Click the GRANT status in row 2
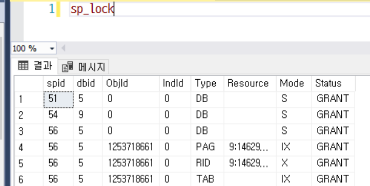Image resolution: width=370 pixels, height=186 pixels. (x=333, y=115)
